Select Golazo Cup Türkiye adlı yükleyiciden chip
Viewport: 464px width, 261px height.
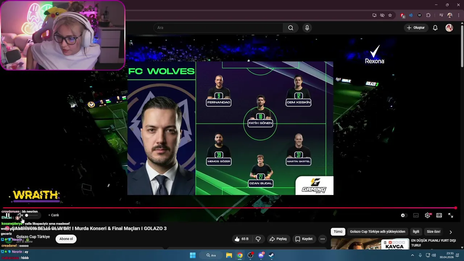click(x=377, y=232)
